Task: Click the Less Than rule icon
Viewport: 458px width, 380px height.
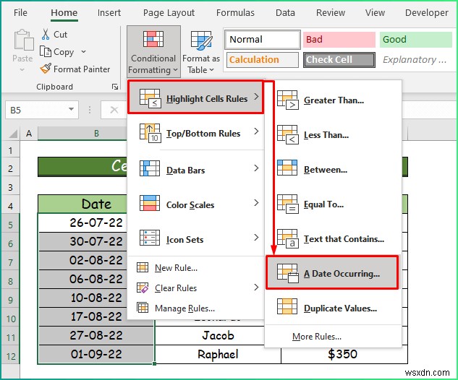Action: point(288,134)
